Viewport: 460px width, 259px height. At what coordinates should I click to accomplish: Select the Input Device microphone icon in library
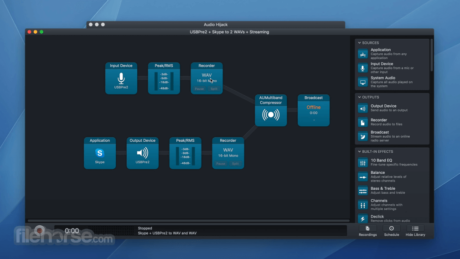pos(362,68)
